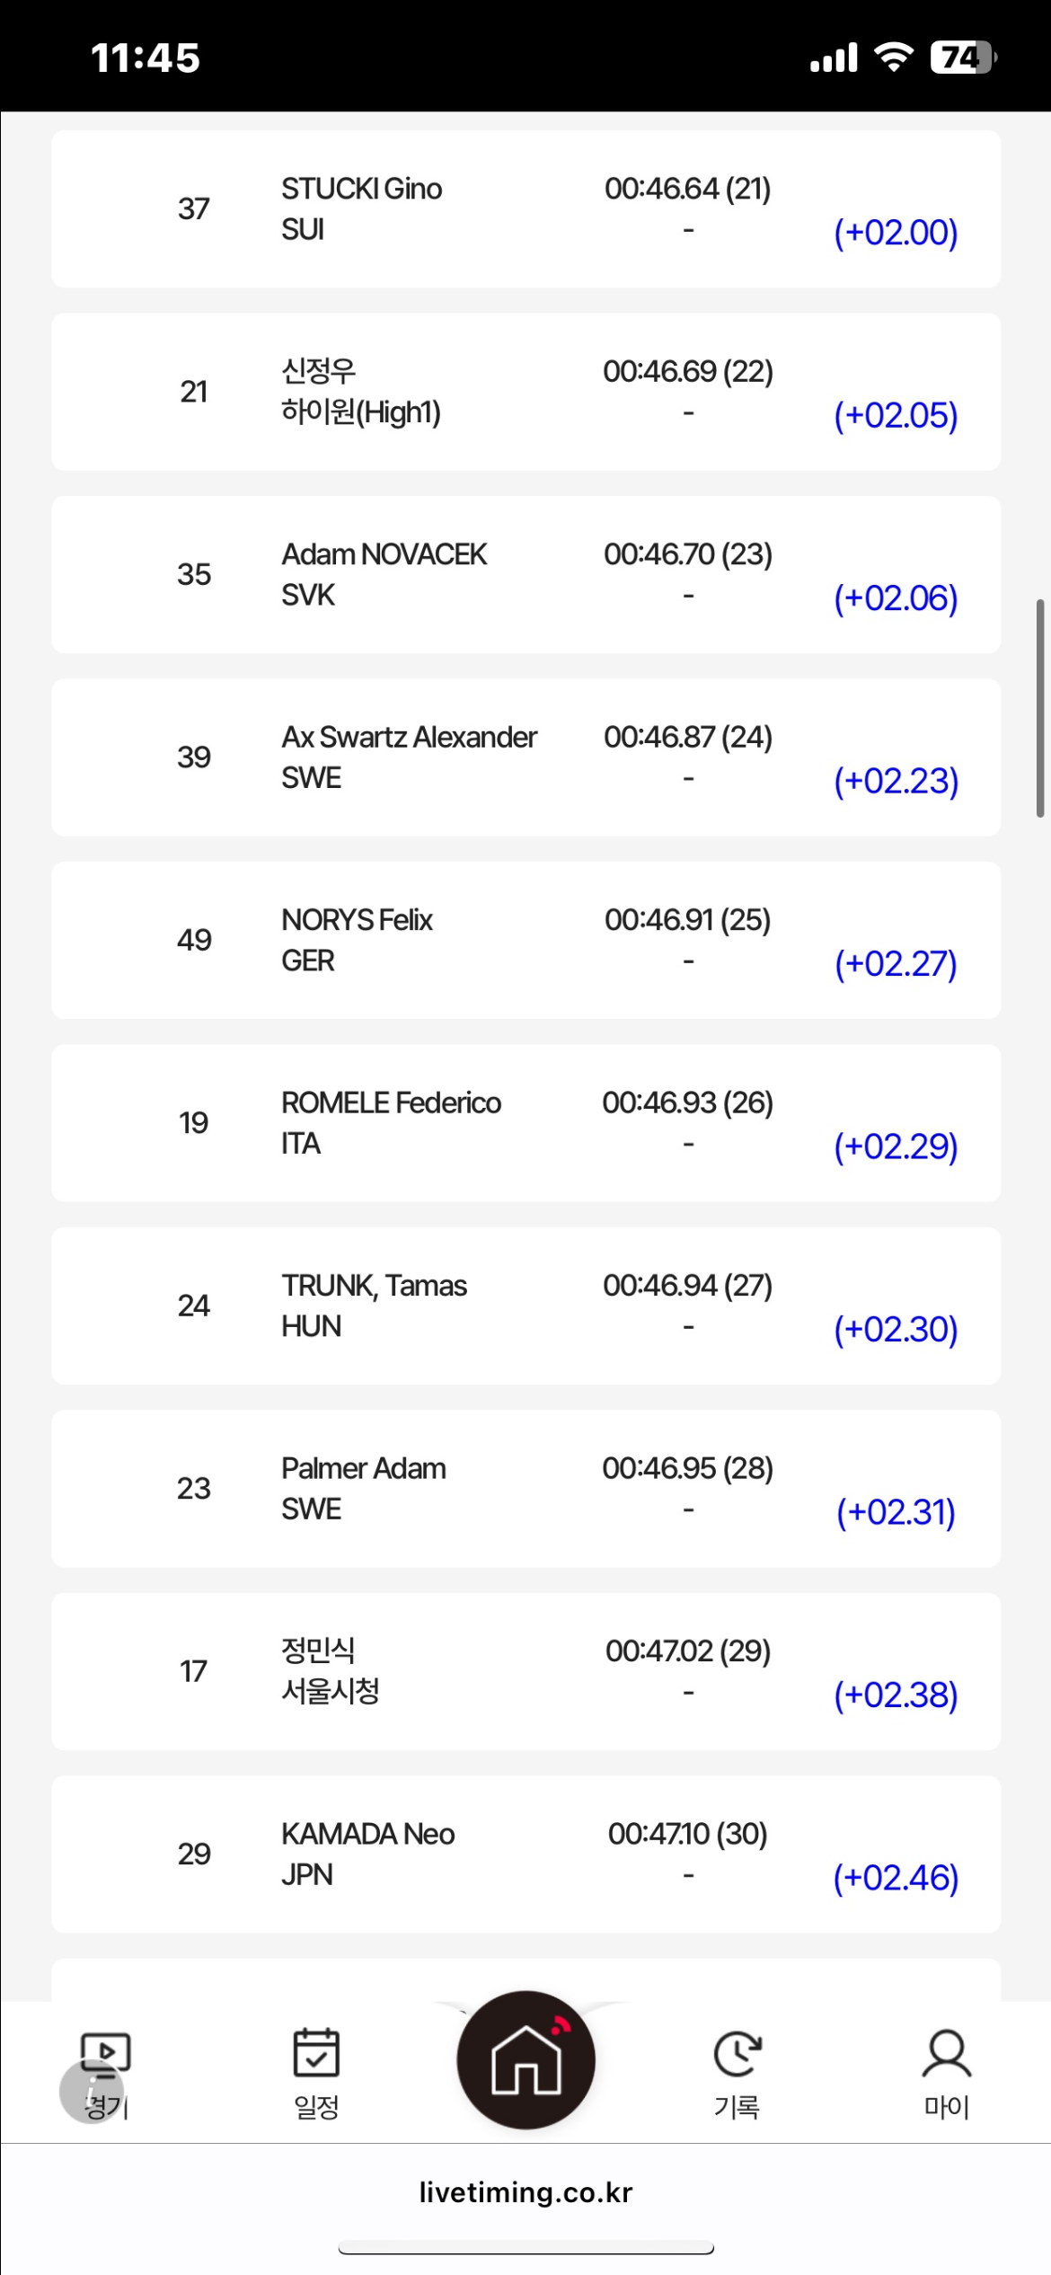Select the 정민식 서울시청 entry
This screenshot has height=2275, width=1051.
(525, 1671)
